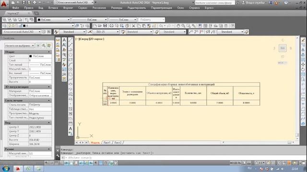Open the Формат menu

[68, 8]
